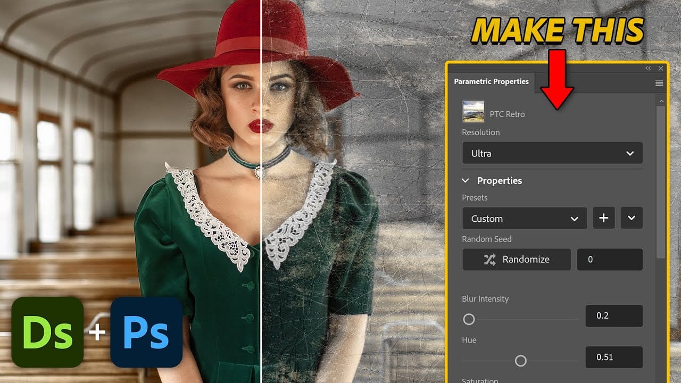Collapse the panel with the double-arrow icon

pyautogui.click(x=648, y=68)
